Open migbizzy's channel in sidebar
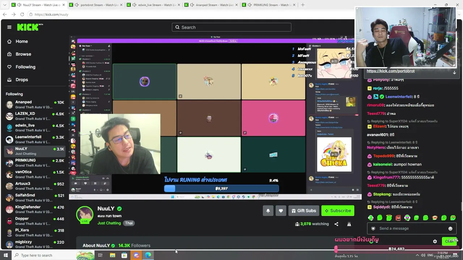Image resolution: width=463 pixels, height=260 pixels. [x=35, y=244]
